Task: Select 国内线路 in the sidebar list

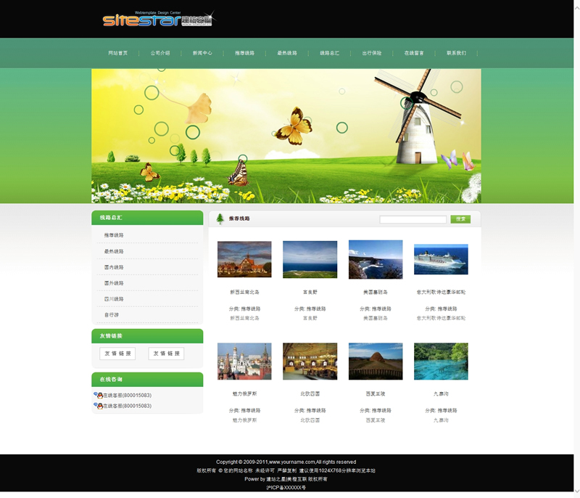Action: point(114,267)
